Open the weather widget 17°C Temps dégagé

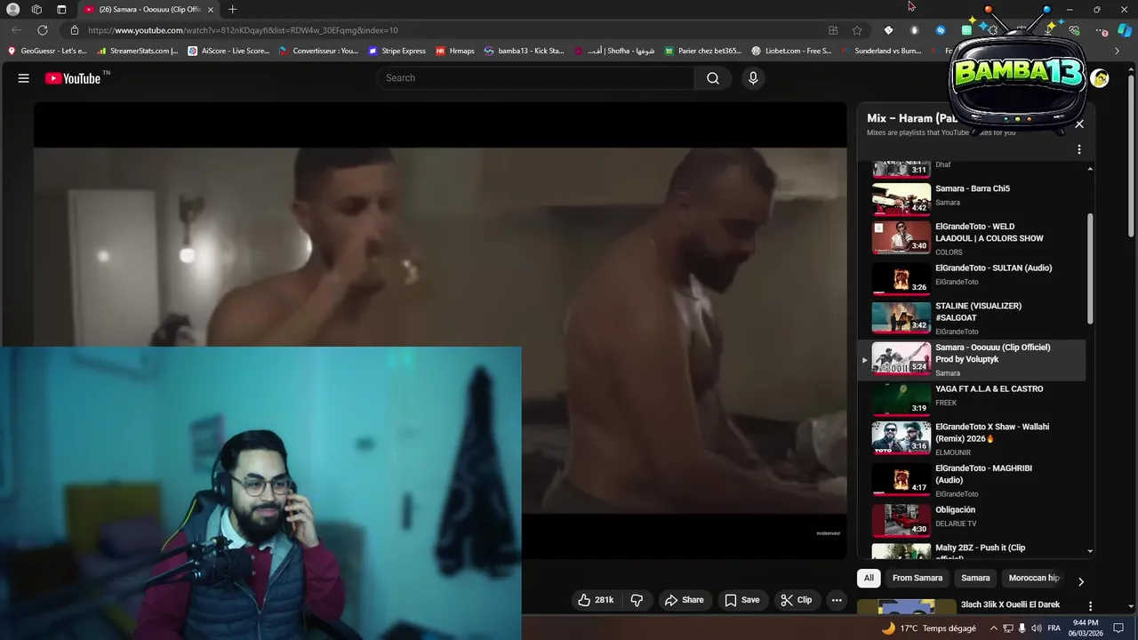(928, 628)
